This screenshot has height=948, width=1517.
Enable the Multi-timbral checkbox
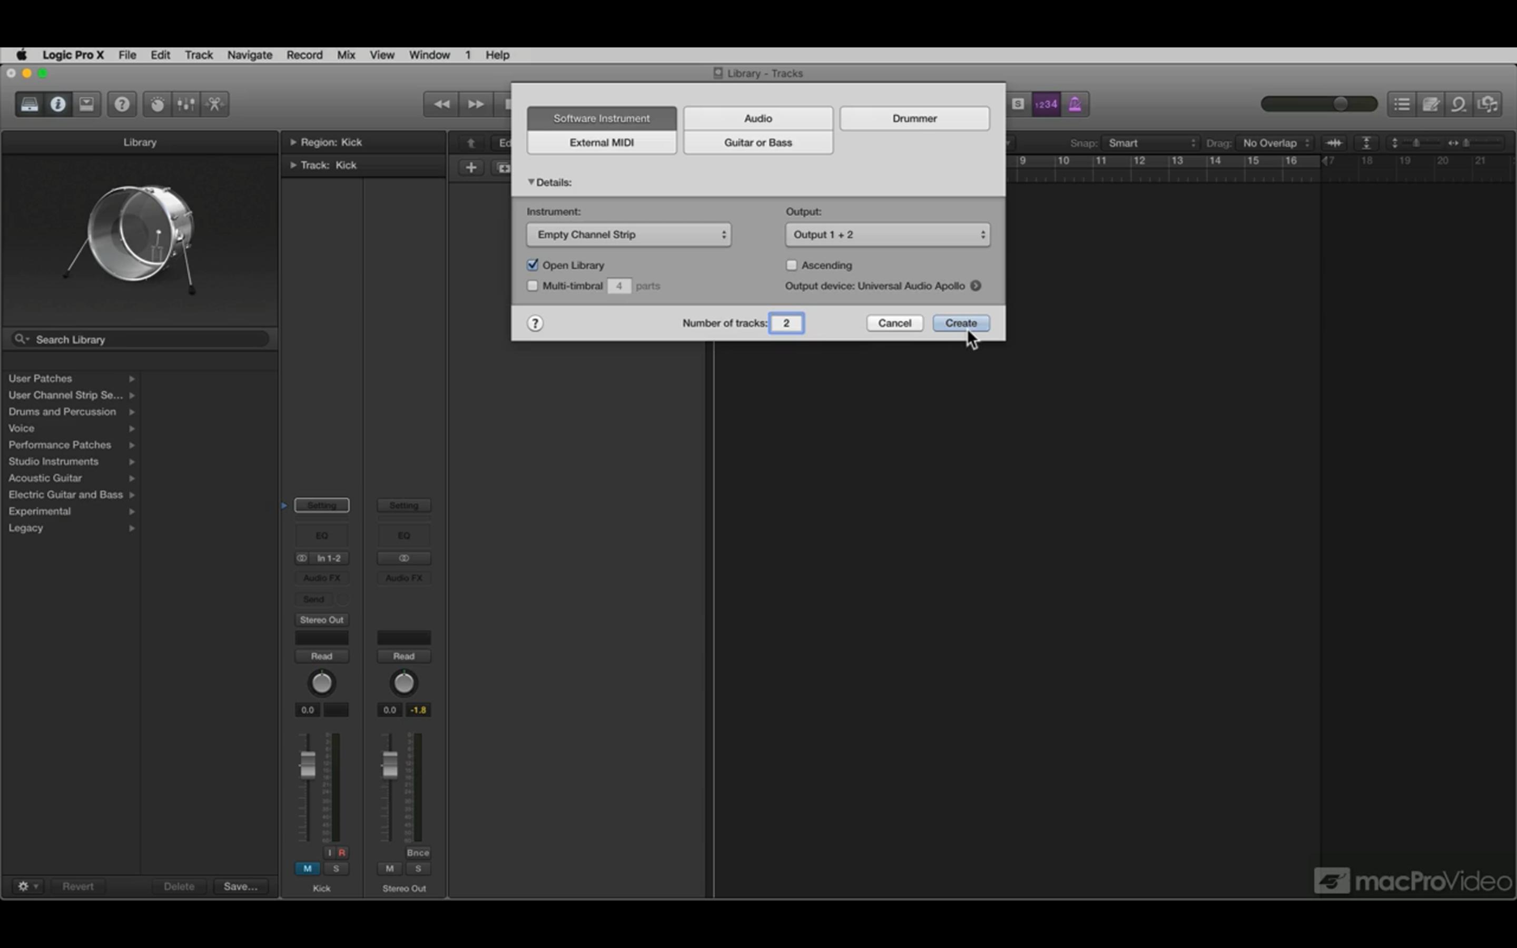[x=533, y=286]
